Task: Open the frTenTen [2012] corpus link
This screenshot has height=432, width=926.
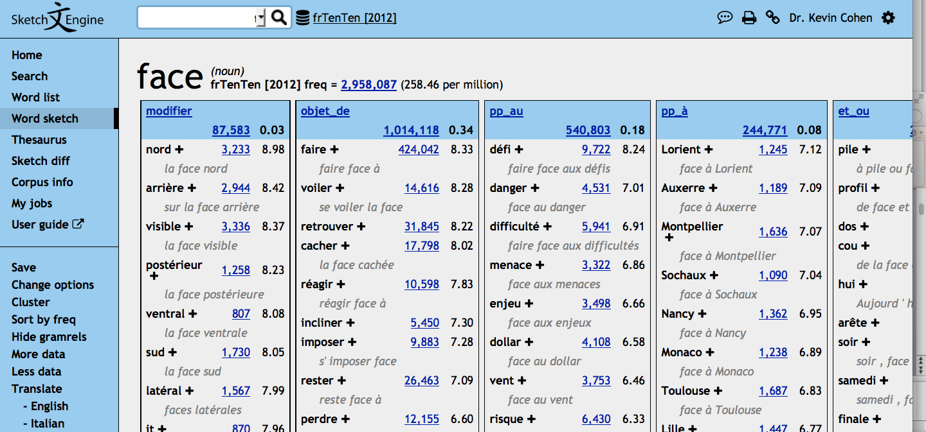Action: click(354, 18)
